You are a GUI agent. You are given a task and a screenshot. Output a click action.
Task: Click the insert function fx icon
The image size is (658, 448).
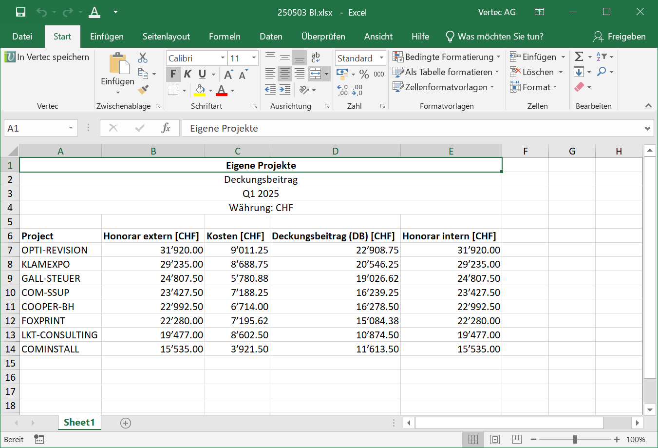166,128
